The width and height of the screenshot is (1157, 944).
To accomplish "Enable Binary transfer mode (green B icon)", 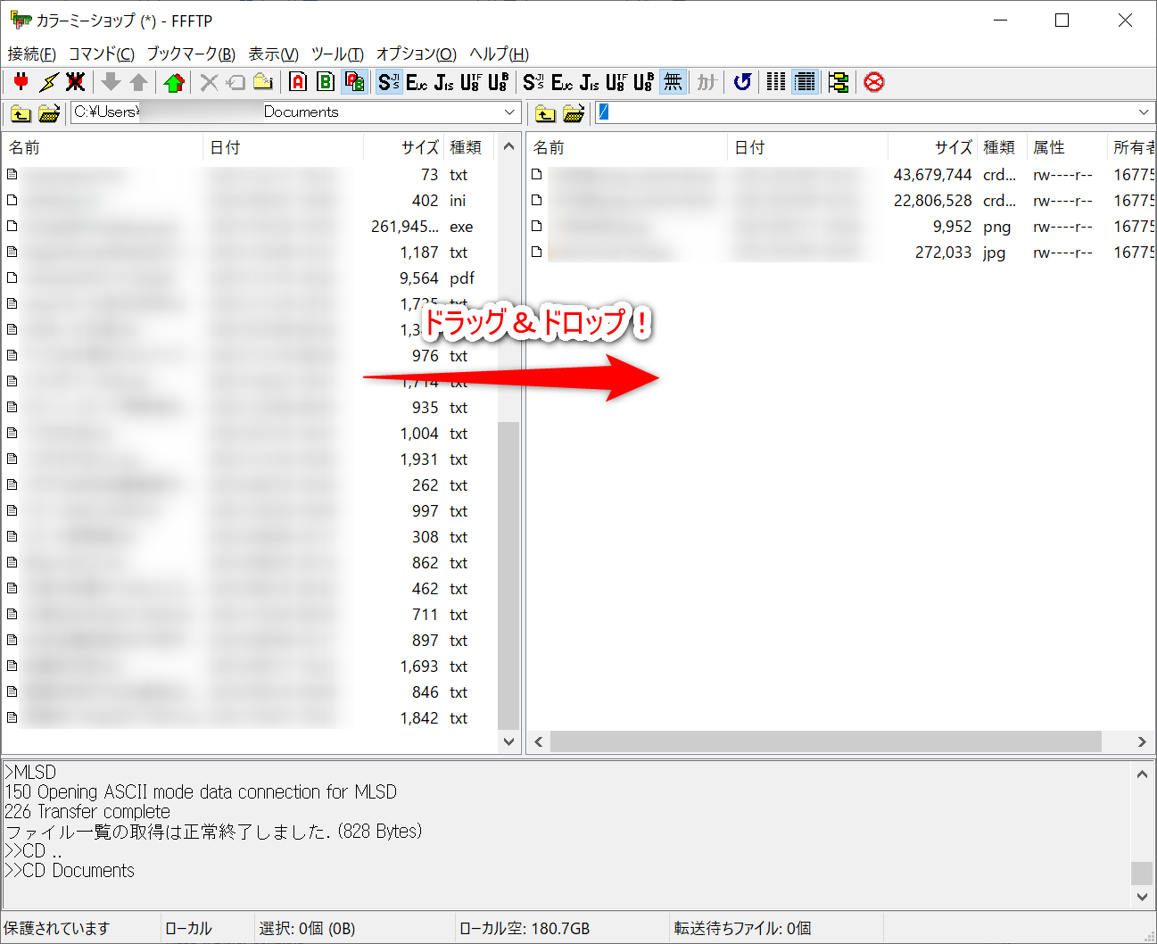I will tap(326, 82).
